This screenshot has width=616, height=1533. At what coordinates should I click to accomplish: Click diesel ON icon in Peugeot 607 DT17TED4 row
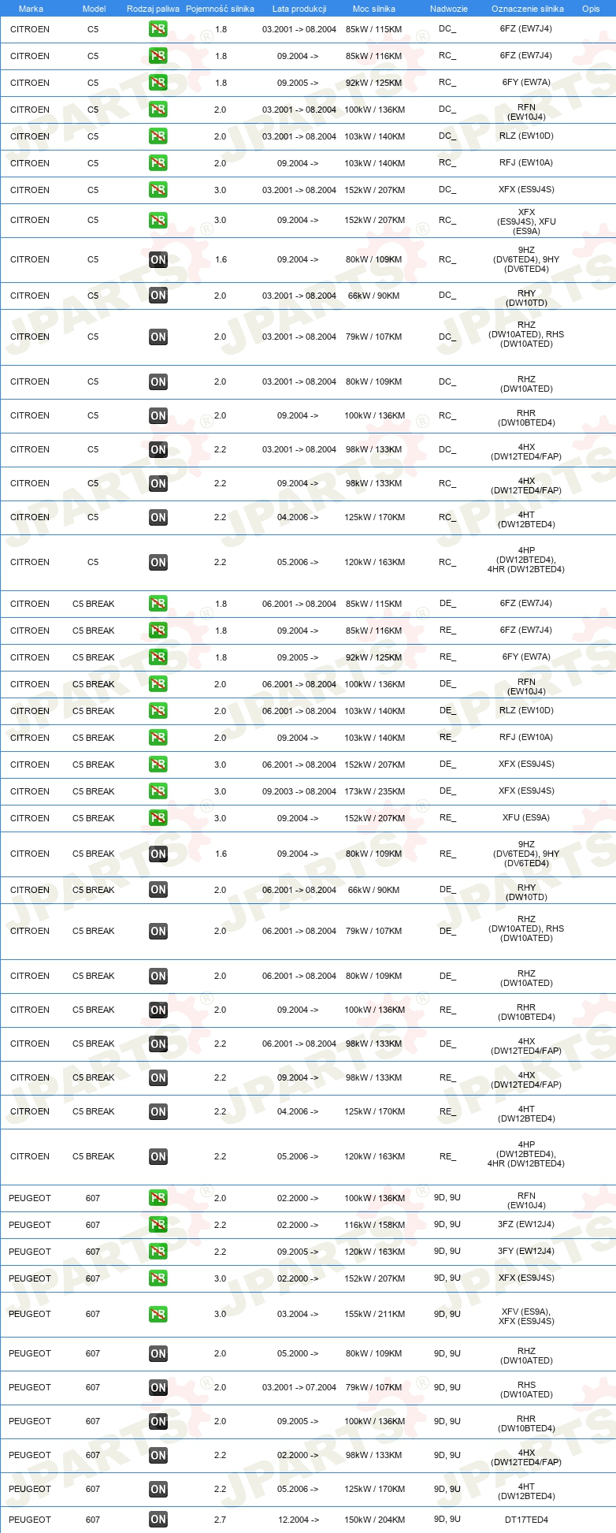coord(158,1520)
